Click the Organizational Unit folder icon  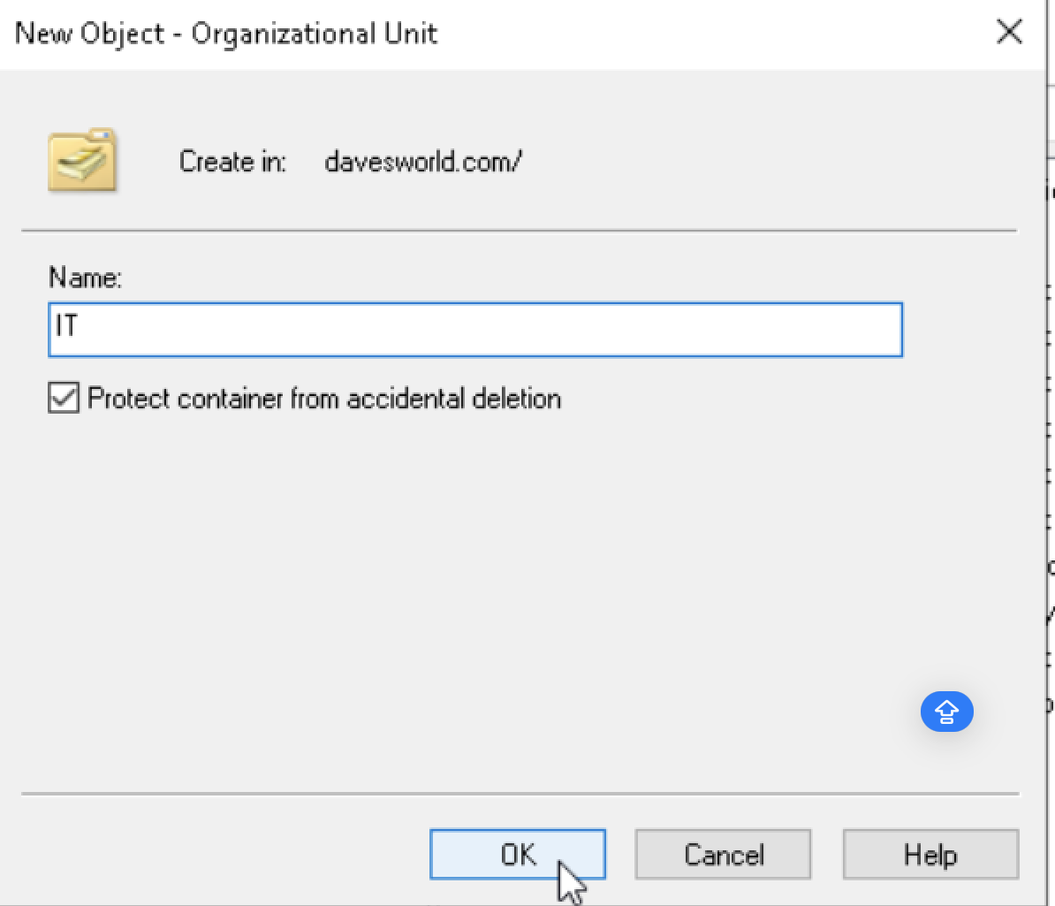click(82, 160)
